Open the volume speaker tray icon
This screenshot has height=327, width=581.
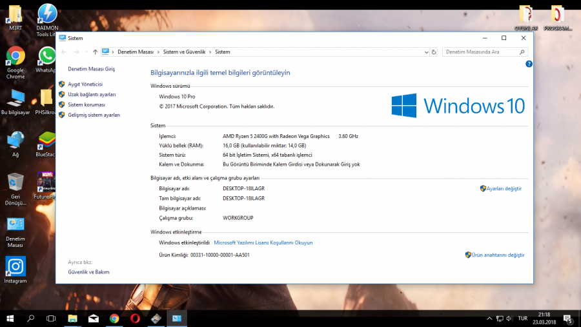point(509,319)
